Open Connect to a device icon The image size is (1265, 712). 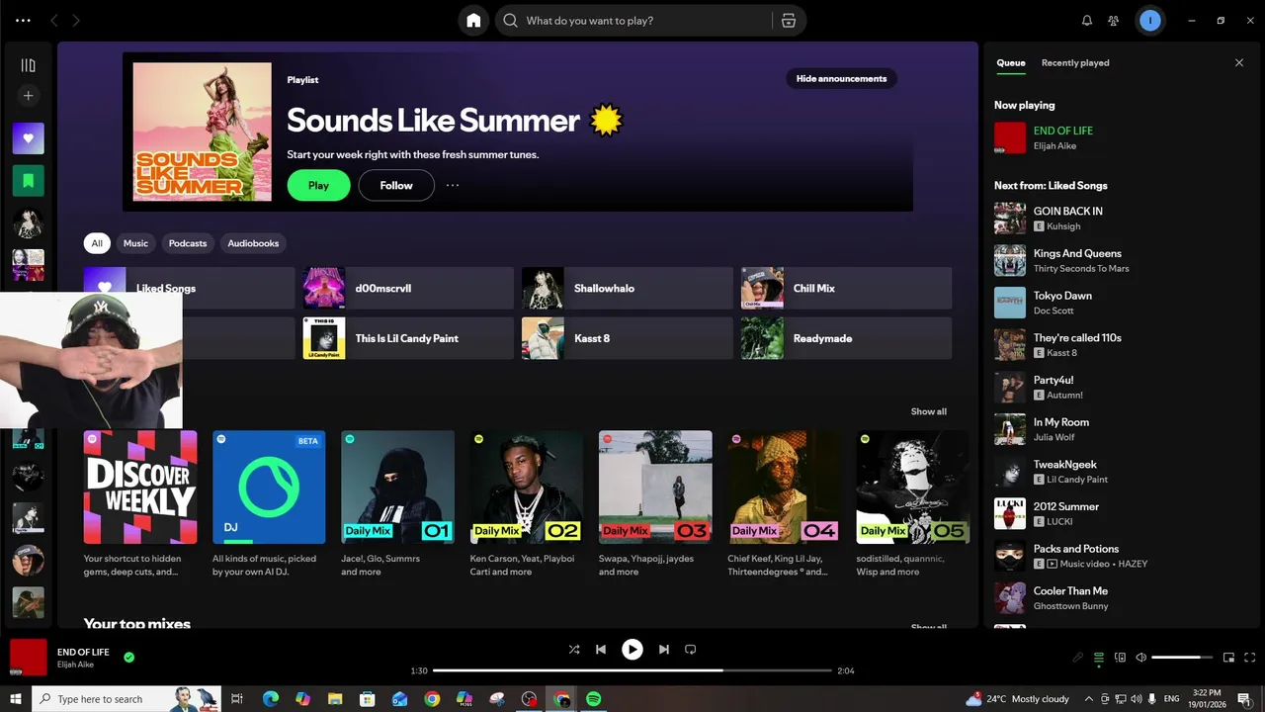(x=1120, y=658)
